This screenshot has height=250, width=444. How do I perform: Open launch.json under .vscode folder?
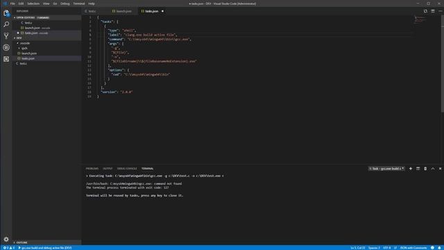[x=46, y=53]
